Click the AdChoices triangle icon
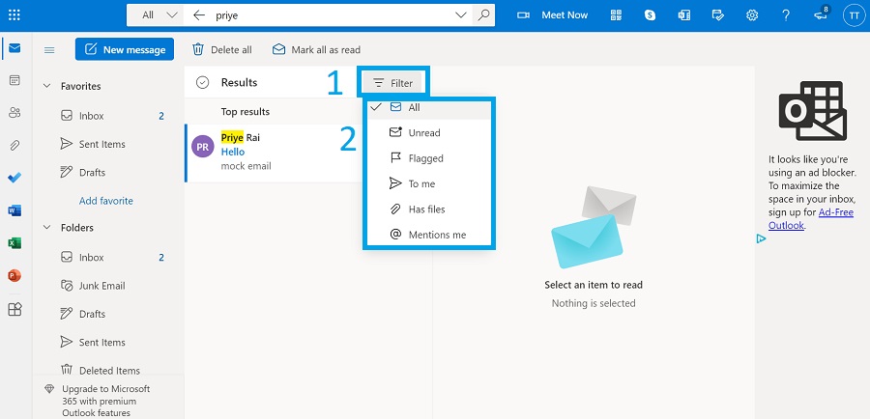Image resolution: width=870 pixels, height=419 pixels. point(762,238)
